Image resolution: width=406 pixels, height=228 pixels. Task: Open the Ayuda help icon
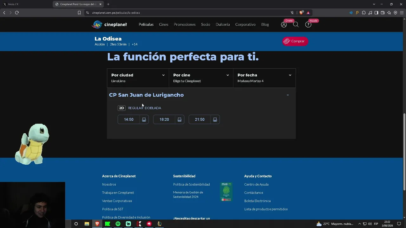(x=308, y=24)
